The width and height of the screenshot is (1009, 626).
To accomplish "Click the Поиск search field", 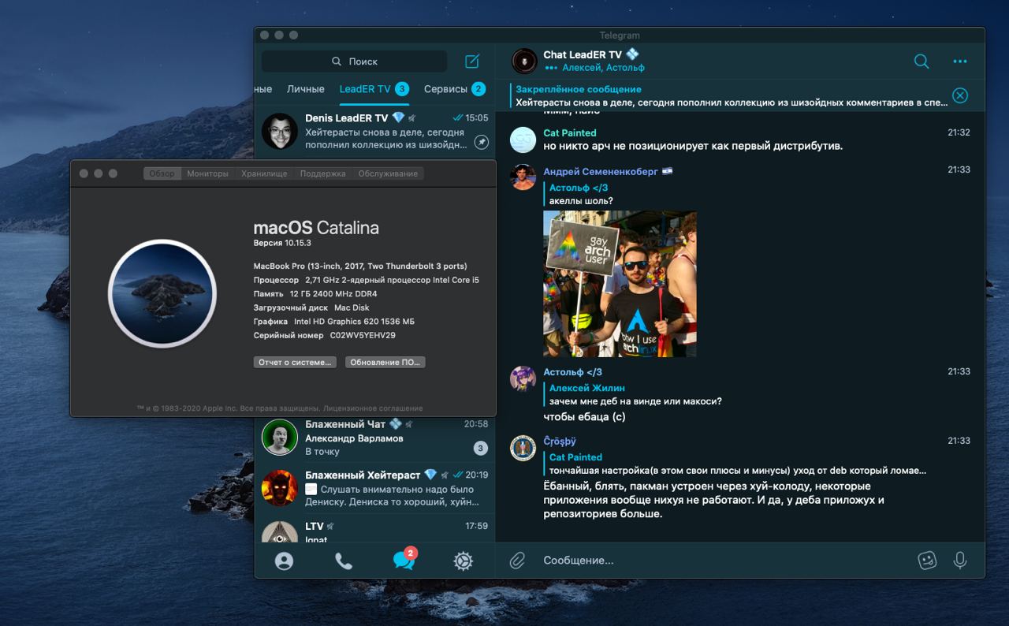I will pyautogui.click(x=355, y=61).
